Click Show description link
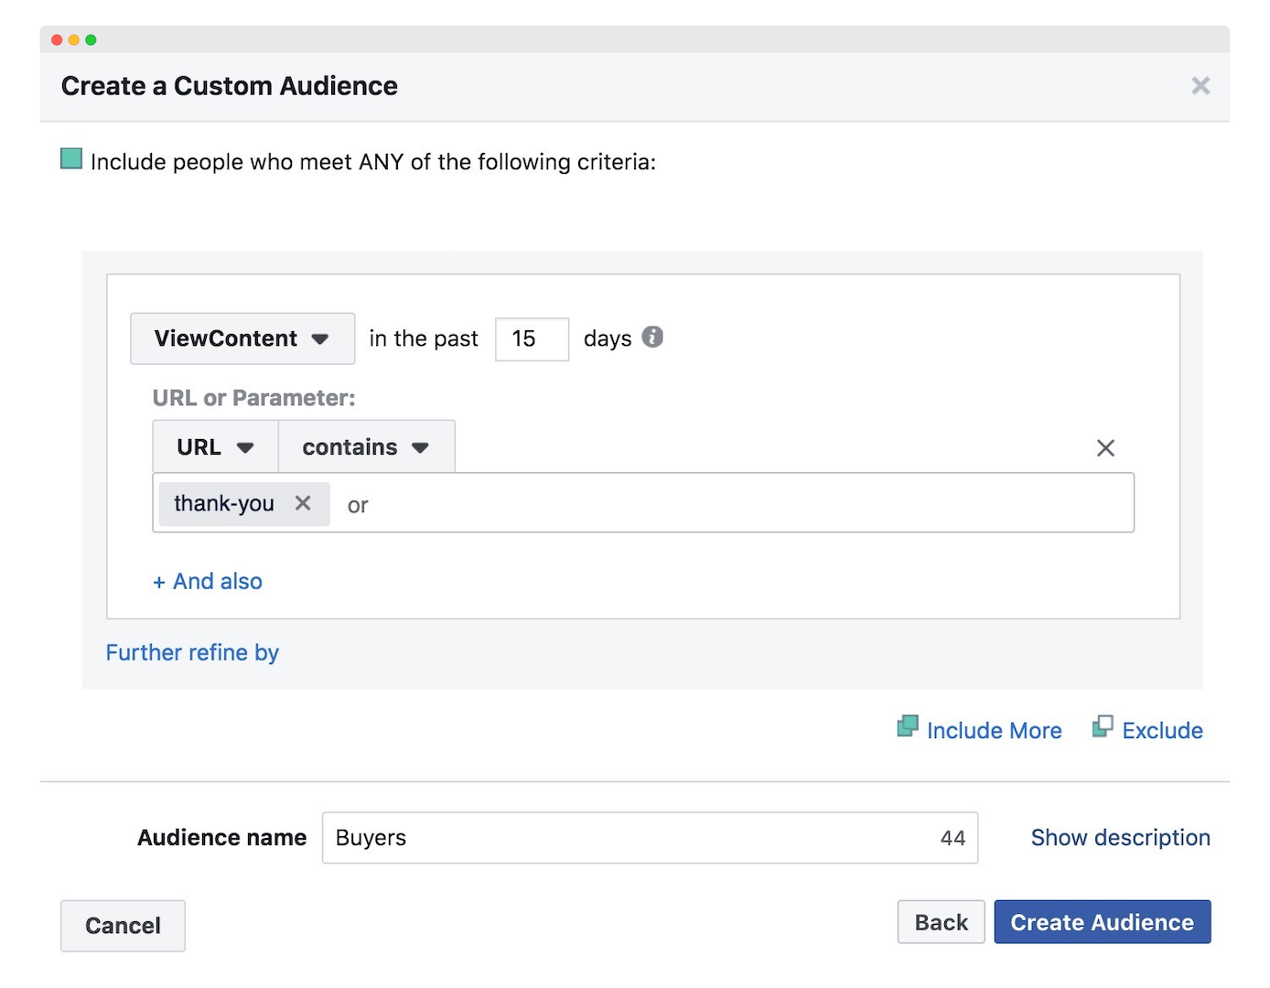The image size is (1270, 988). click(x=1120, y=838)
